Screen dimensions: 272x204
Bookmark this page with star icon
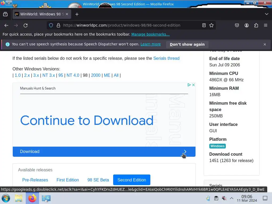(x=211, y=25)
